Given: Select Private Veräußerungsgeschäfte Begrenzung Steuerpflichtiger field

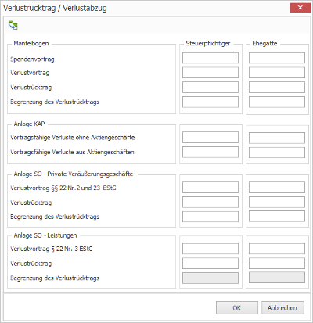Looking at the screenshot, I should [x=210, y=217].
